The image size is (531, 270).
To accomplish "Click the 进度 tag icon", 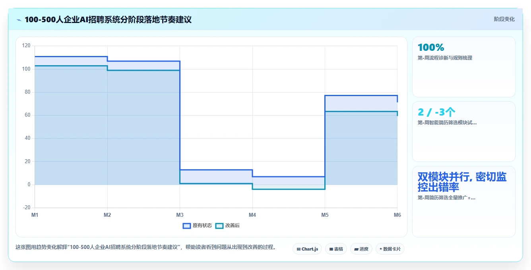I will [x=356, y=249].
